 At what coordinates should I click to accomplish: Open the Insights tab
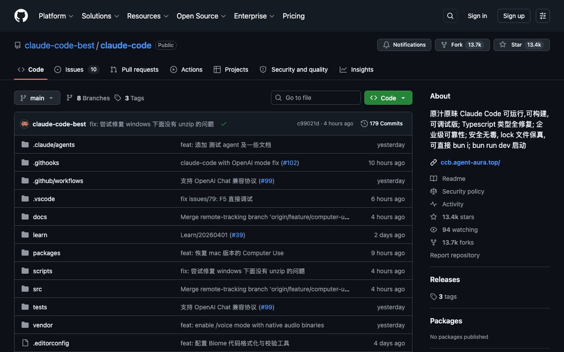(x=356, y=69)
